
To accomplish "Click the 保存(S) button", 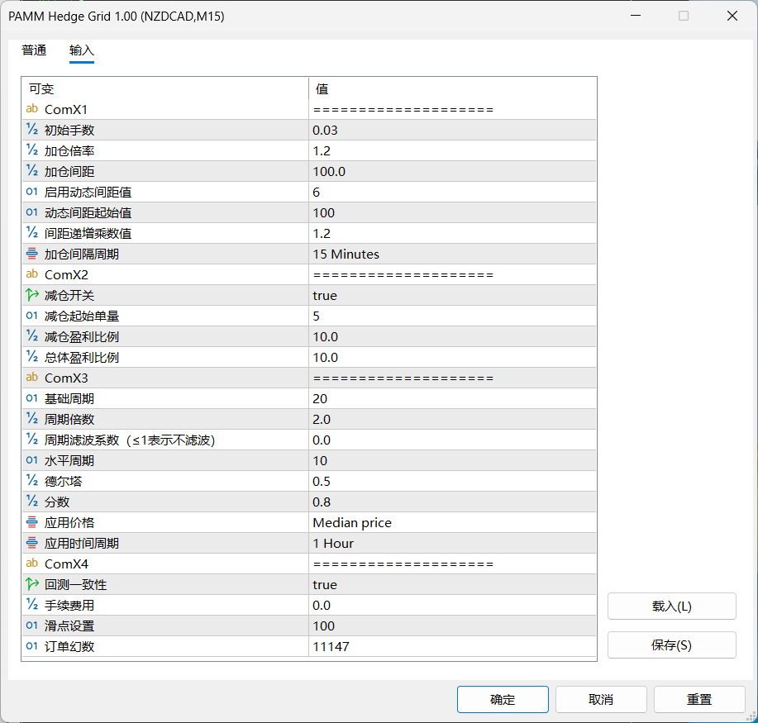I will (671, 645).
